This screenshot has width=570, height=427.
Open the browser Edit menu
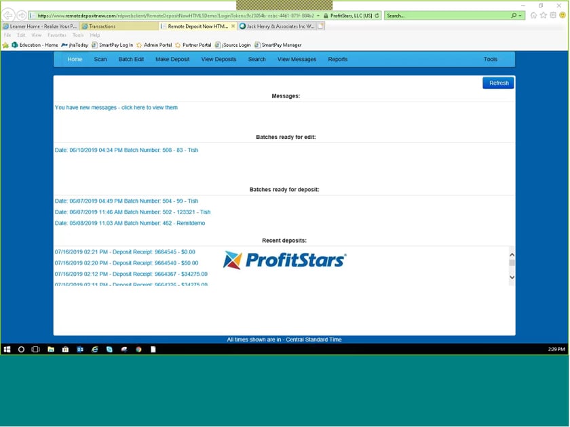(22, 35)
